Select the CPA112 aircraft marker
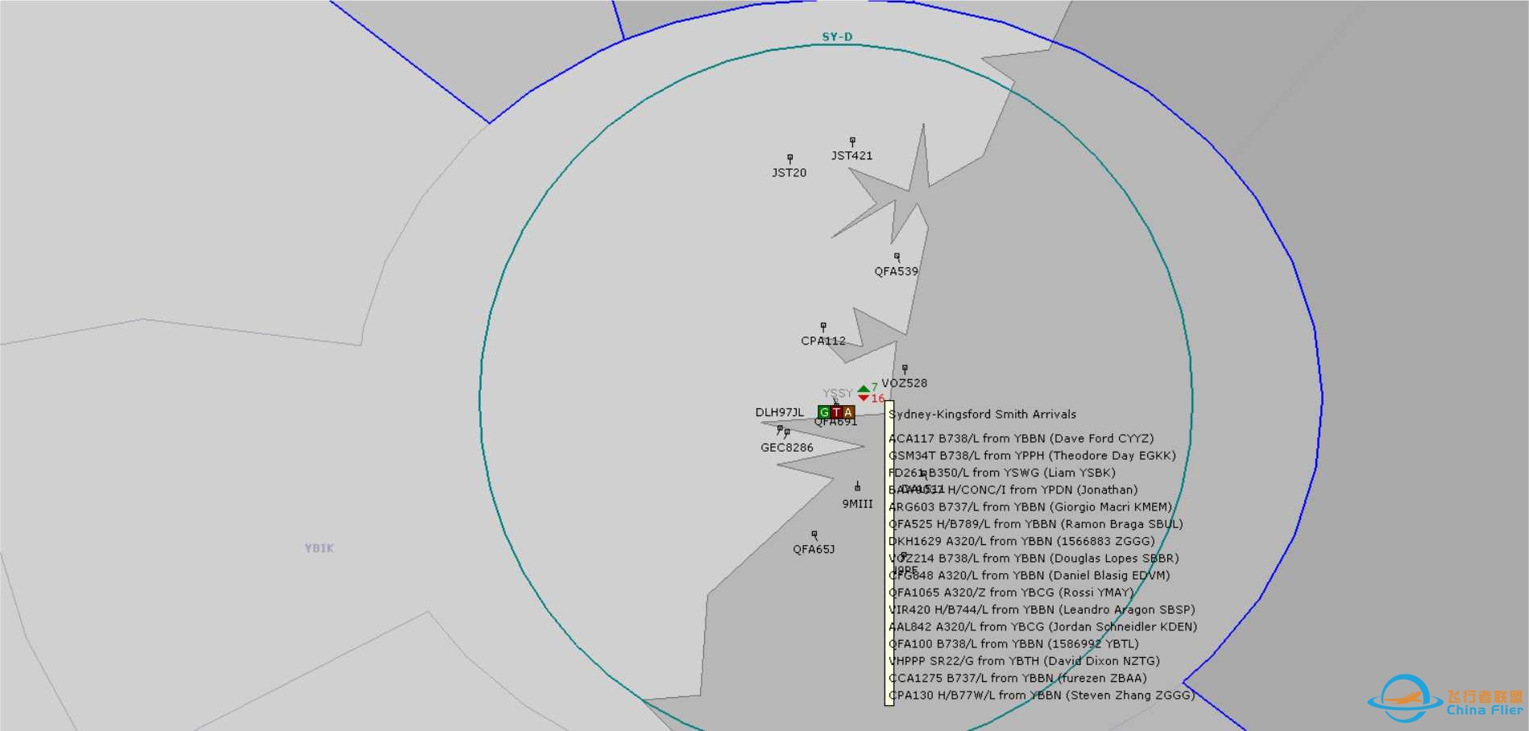The width and height of the screenshot is (1529, 731). [x=823, y=326]
